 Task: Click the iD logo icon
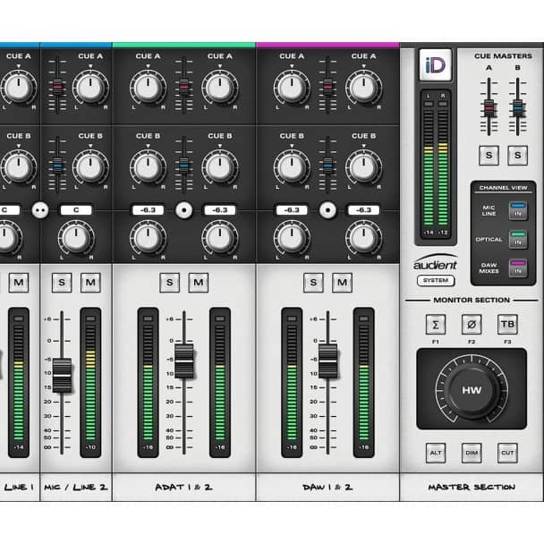[436, 66]
